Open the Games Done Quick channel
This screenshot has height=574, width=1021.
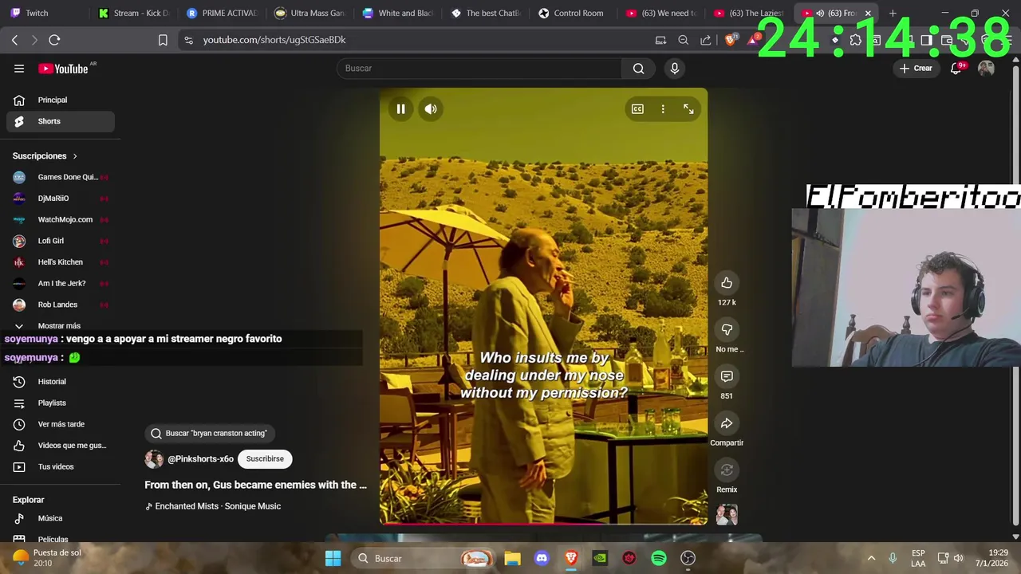[x=61, y=177]
